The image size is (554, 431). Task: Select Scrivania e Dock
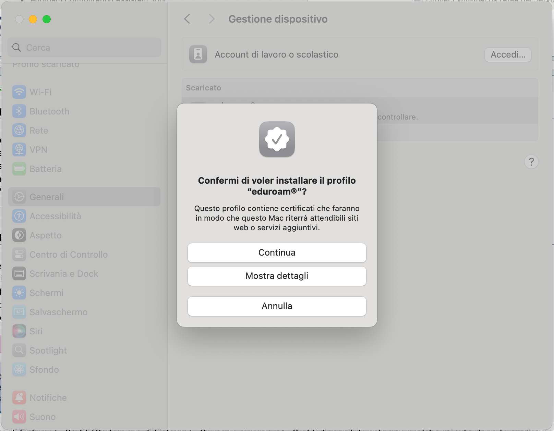[x=64, y=274]
